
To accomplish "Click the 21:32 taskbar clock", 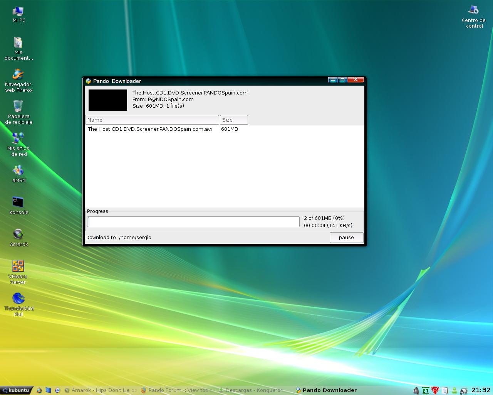I will (x=481, y=390).
